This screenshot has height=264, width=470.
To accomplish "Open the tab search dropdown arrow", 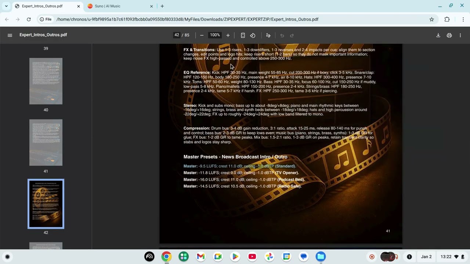I will 6,6.
